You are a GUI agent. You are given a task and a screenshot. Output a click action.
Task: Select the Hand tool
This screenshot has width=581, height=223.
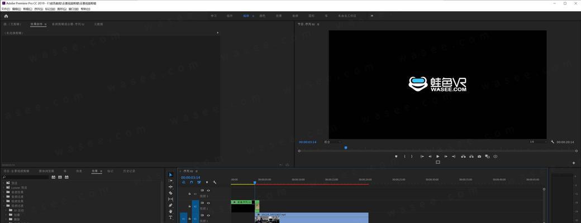170,211
